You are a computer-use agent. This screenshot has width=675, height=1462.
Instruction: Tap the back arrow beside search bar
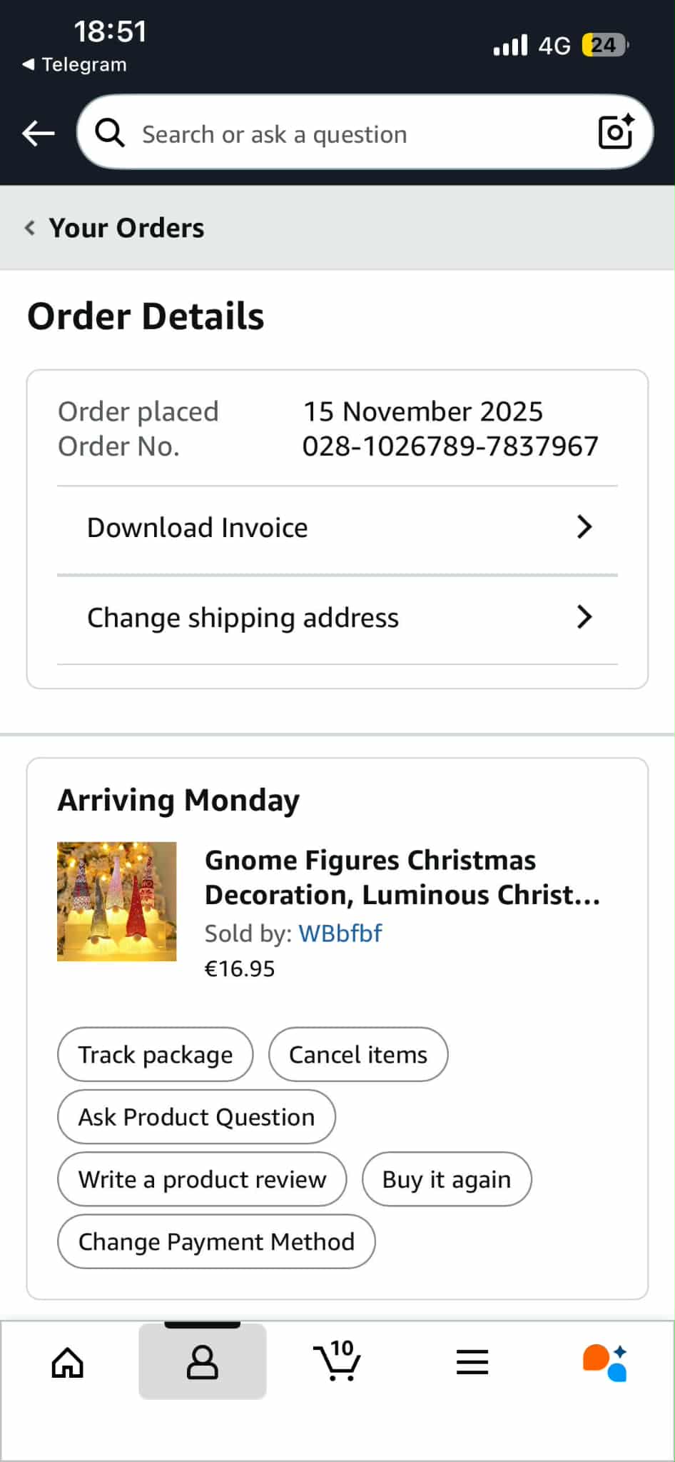[x=39, y=133]
